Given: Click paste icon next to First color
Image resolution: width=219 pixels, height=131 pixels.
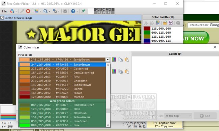Looking at the screenshot, I should point(127,59).
